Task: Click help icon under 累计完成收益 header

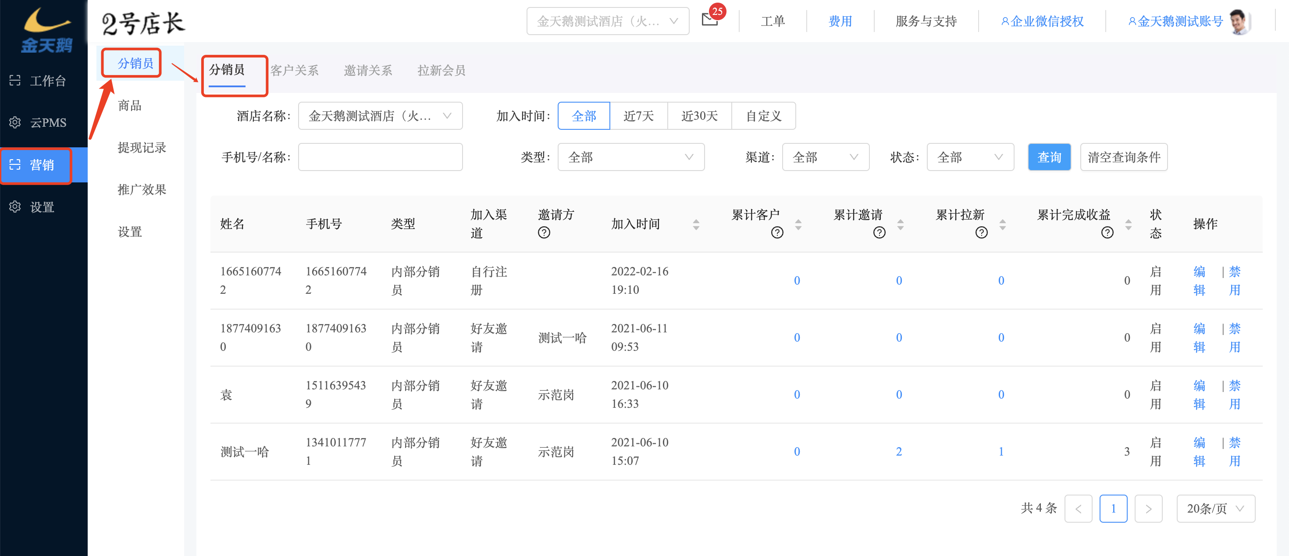Action: 1107,233
